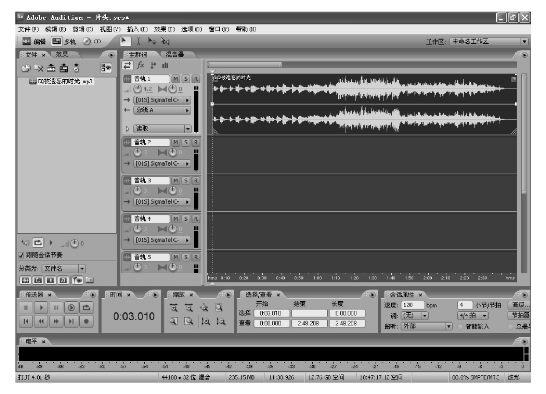Switch to Multitrack (多轨) view
This screenshot has height=394, width=546.
point(64,41)
